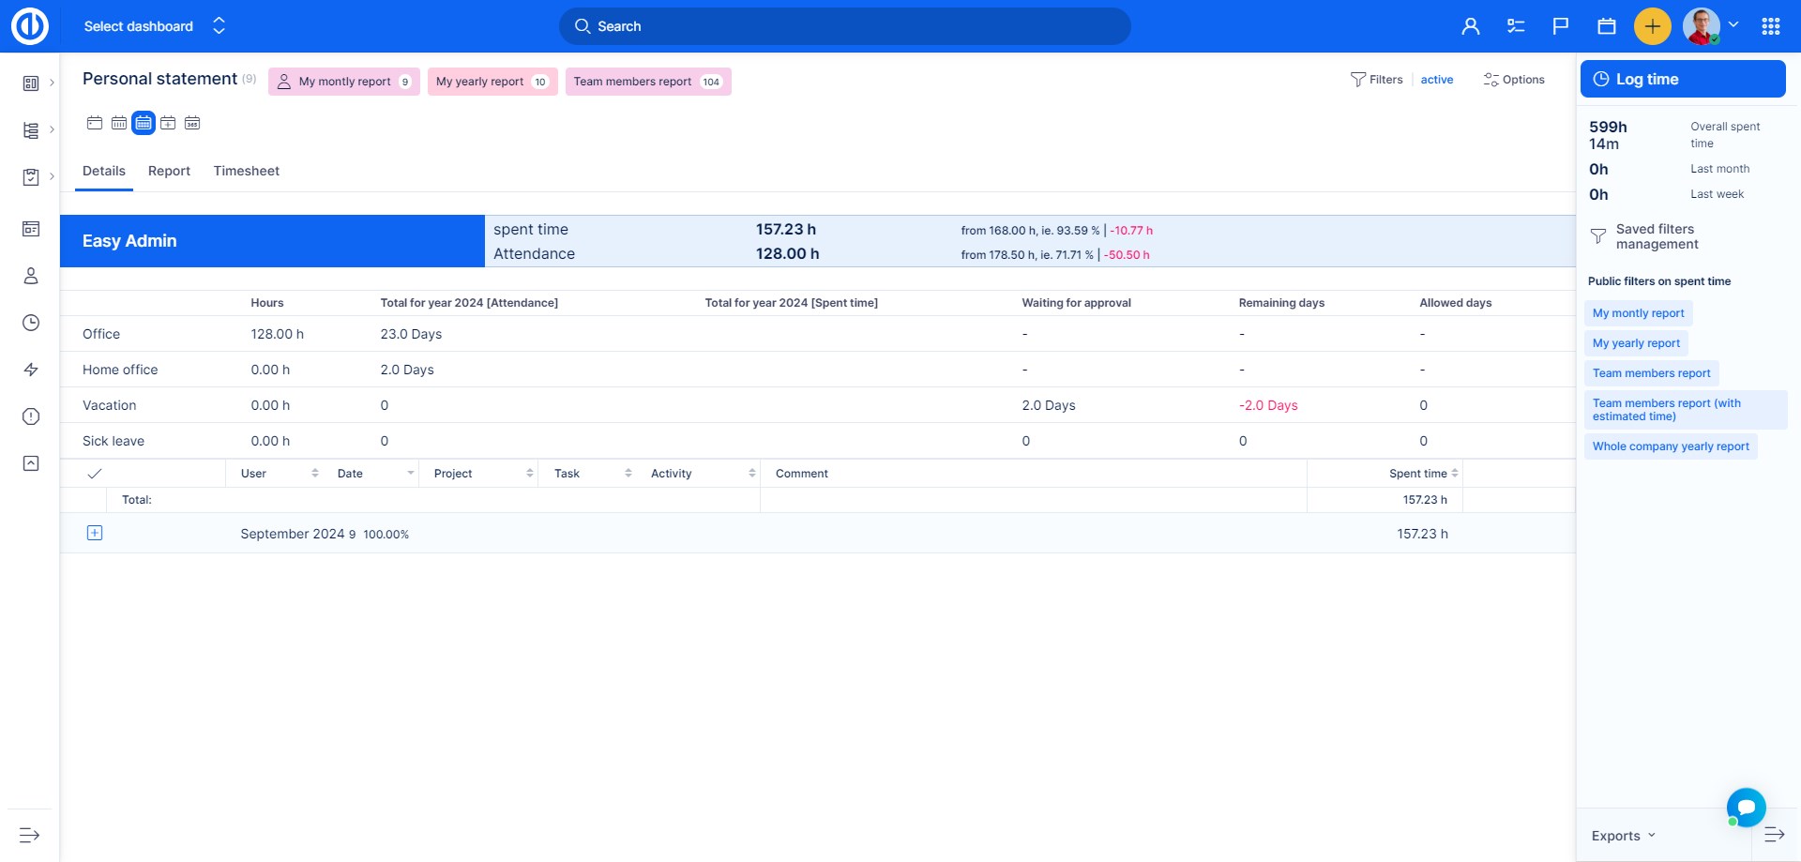Switch to the Timesheet tab
The height and width of the screenshot is (862, 1801).
[x=246, y=171]
